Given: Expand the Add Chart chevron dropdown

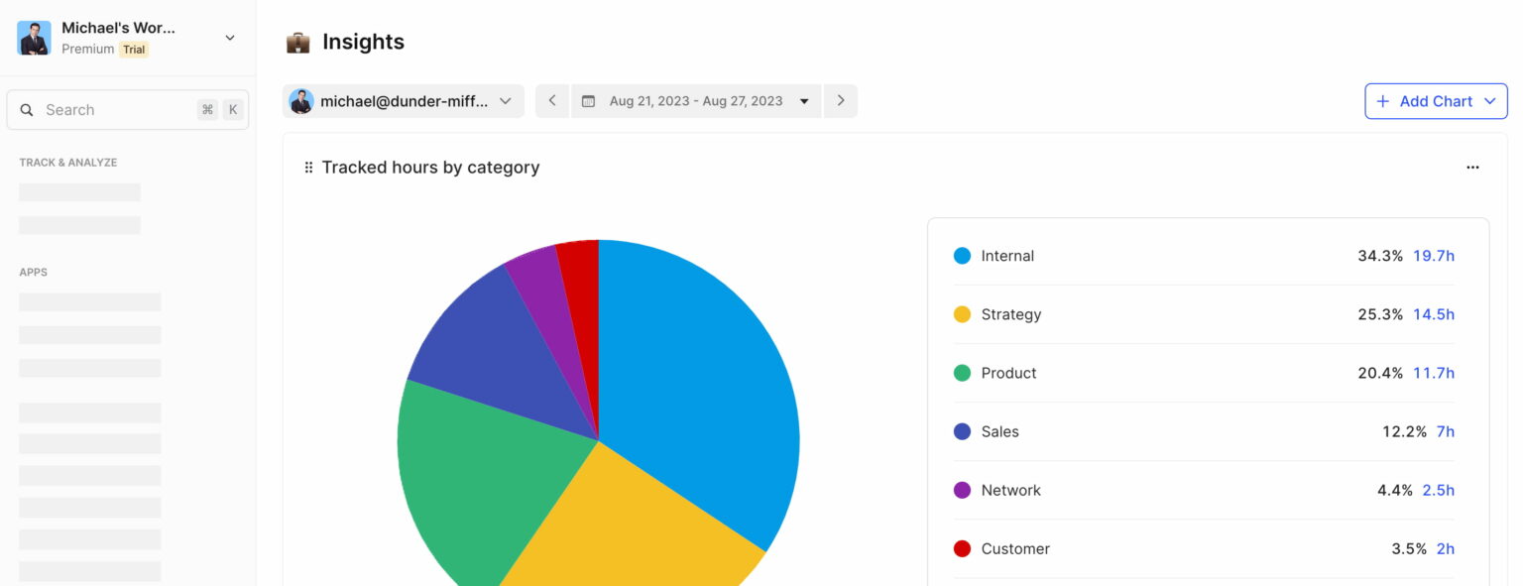Looking at the screenshot, I should [x=1490, y=100].
